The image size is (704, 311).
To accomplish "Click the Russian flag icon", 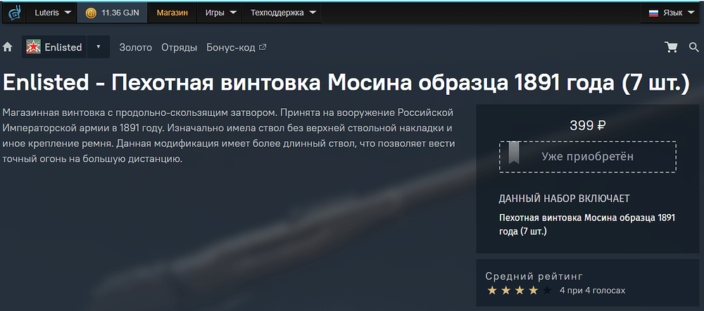I will tap(653, 13).
